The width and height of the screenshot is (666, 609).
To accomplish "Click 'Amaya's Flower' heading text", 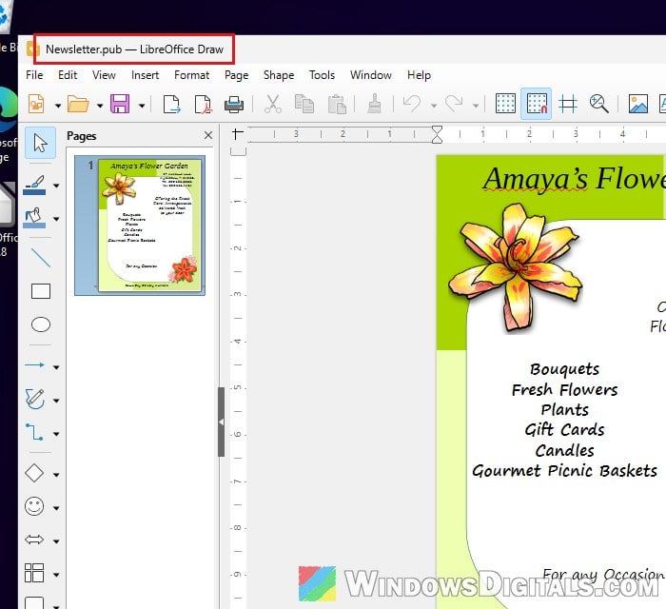I will tap(575, 178).
